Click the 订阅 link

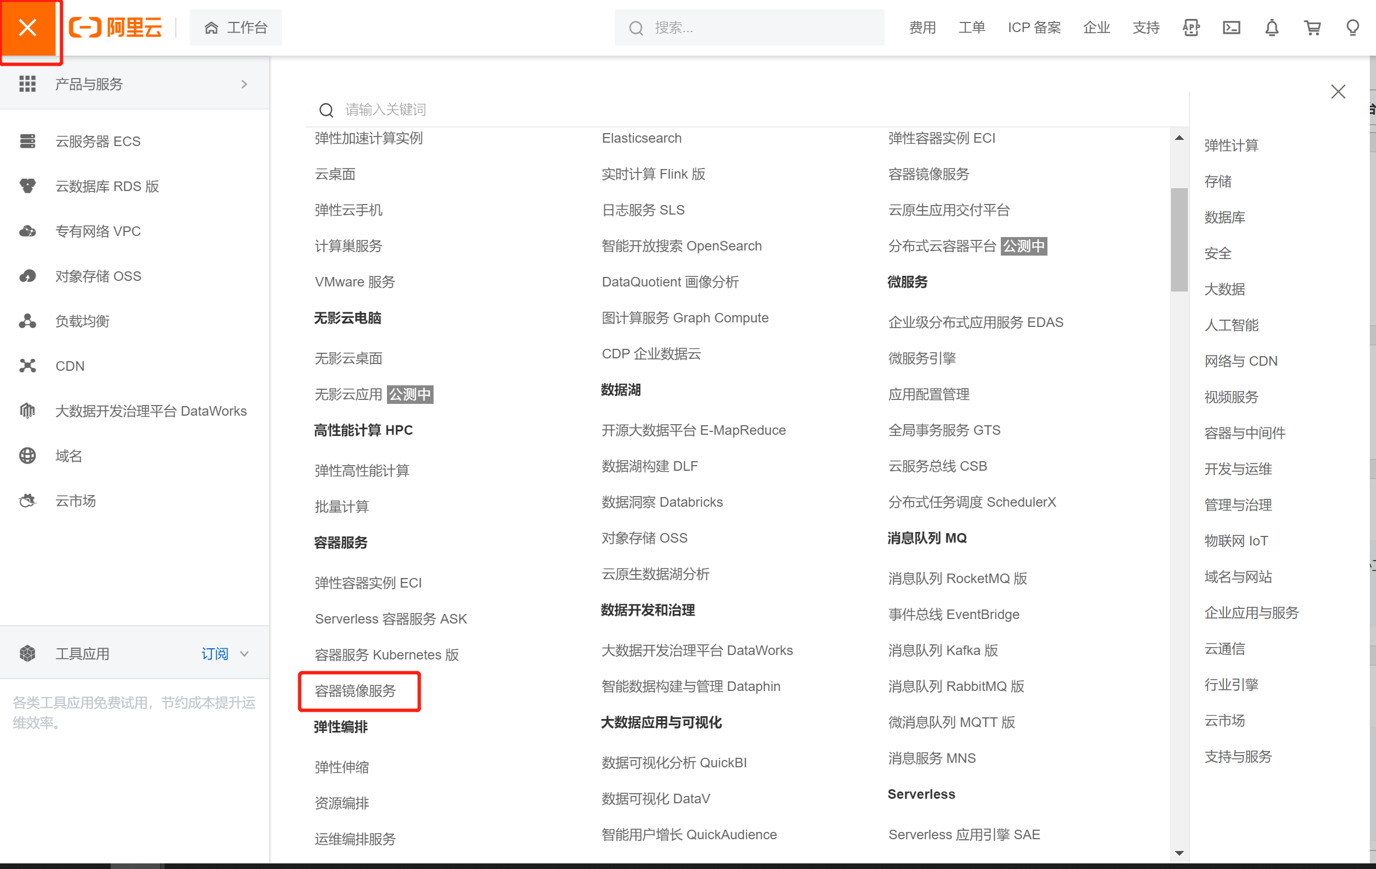(215, 653)
